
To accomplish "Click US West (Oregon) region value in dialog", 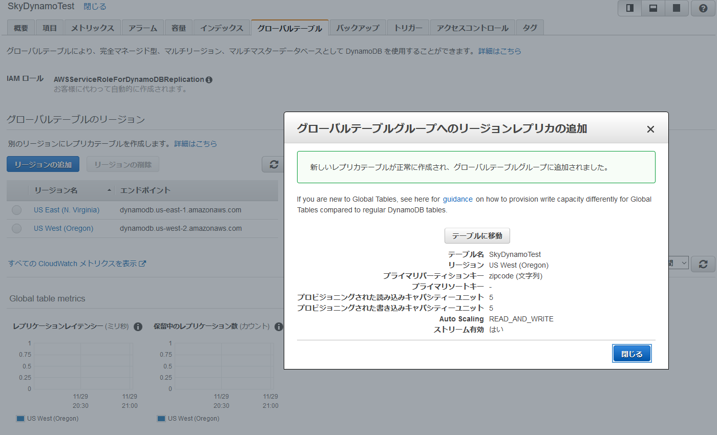I will click(x=519, y=265).
